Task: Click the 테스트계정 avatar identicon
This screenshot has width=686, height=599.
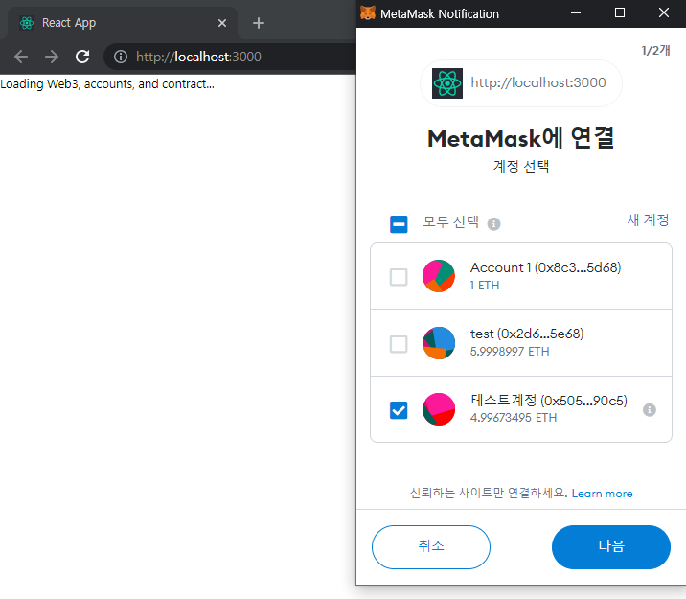Action: tap(439, 409)
